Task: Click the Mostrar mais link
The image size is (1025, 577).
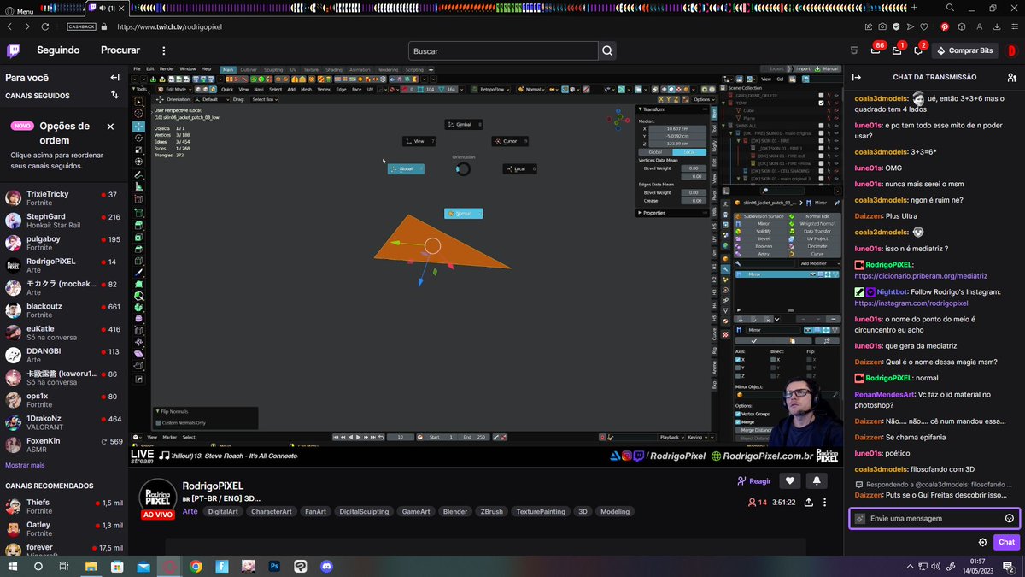Action: [25, 465]
